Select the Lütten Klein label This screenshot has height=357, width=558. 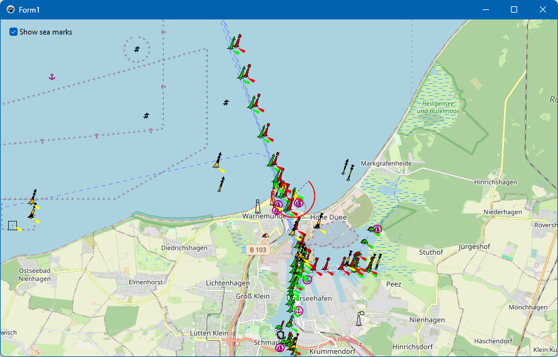pyautogui.click(x=209, y=333)
